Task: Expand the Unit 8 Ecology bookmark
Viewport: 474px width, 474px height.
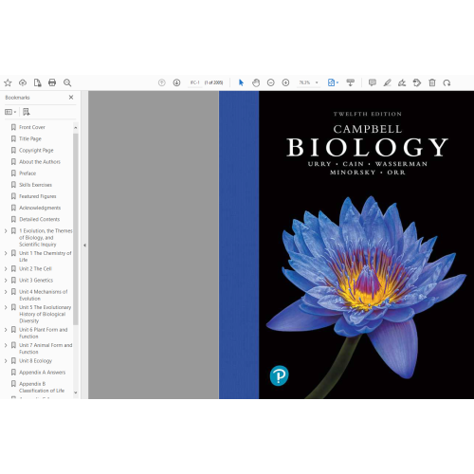Action: (x=6, y=361)
